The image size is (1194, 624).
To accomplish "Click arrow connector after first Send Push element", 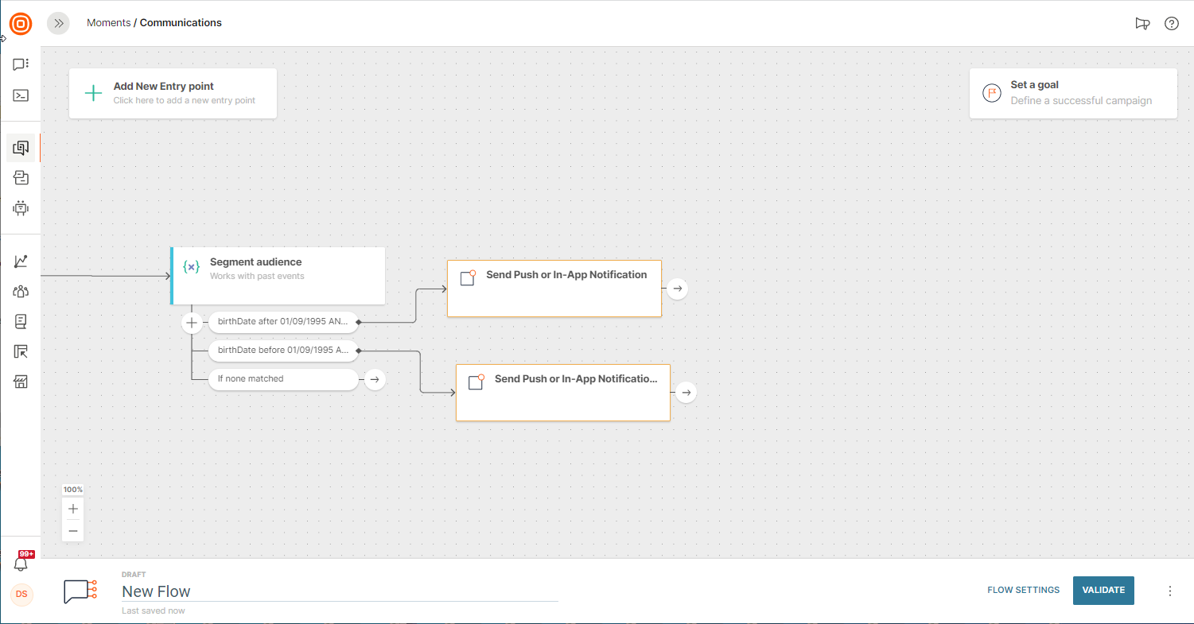I will (677, 289).
